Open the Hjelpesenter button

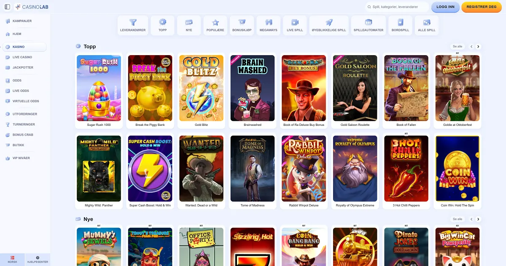38,260
